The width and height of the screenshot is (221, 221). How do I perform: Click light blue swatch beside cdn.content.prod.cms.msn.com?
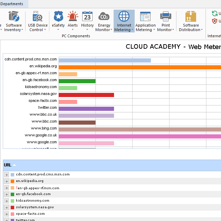point(12,175)
